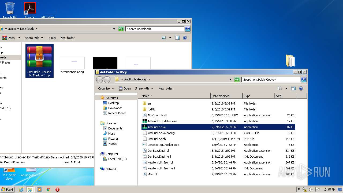Click the refresh button in the Downloads window
The height and width of the screenshot is (193, 343).
tap(121, 29)
